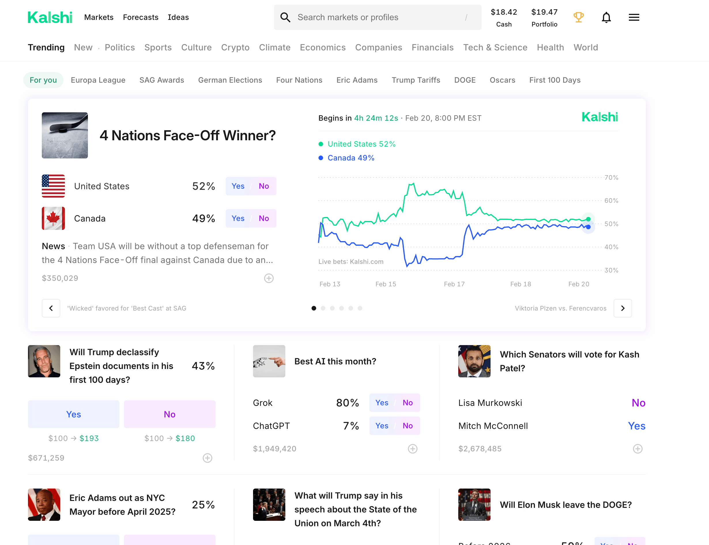Click the notifications bell icon
Screen dimensions: 709x545
coord(606,17)
